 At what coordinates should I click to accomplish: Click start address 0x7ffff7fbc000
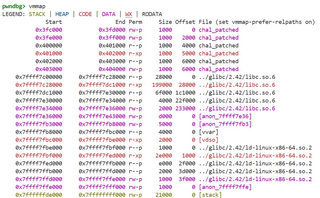coord(39,140)
